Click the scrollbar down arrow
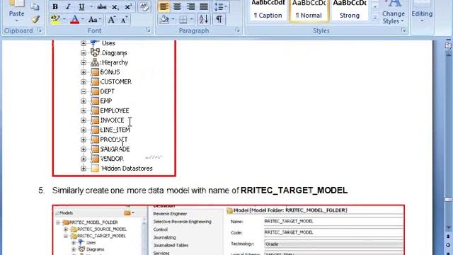Viewport: 453px width, 255px height. point(448,227)
